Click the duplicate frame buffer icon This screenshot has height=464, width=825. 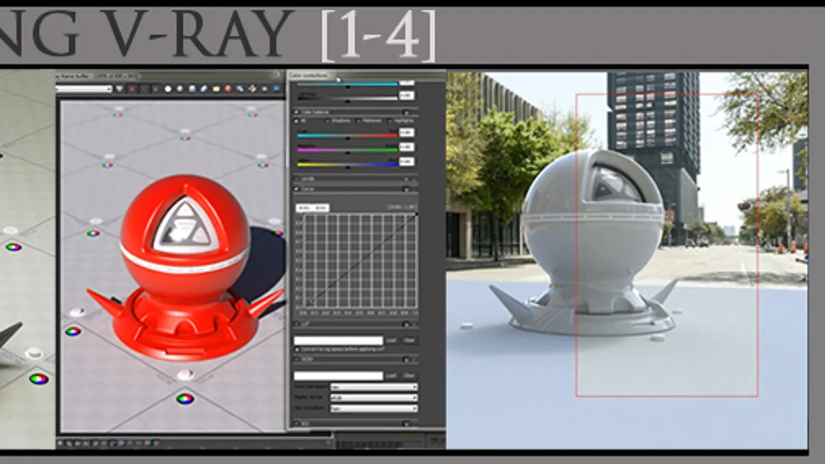(x=240, y=89)
